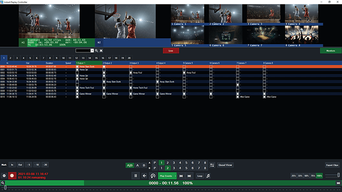Open tab 20 in the clip list
This screenshot has width=342, height=192.
129,58
